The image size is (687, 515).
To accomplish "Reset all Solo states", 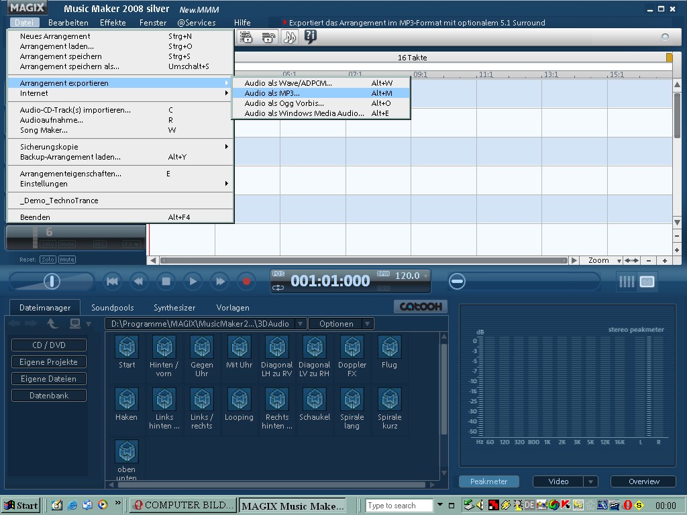I will tap(48, 260).
